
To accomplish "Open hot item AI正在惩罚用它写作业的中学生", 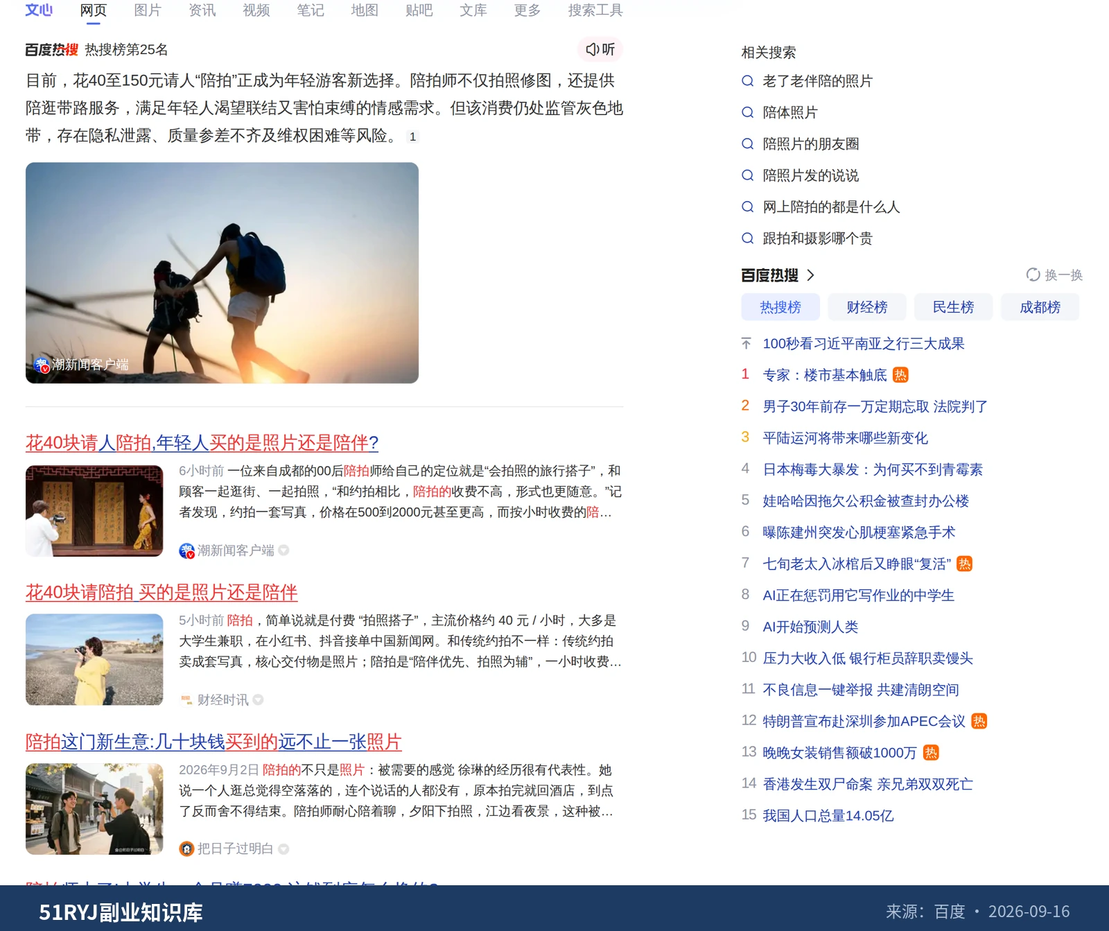I will pos(858,595).
